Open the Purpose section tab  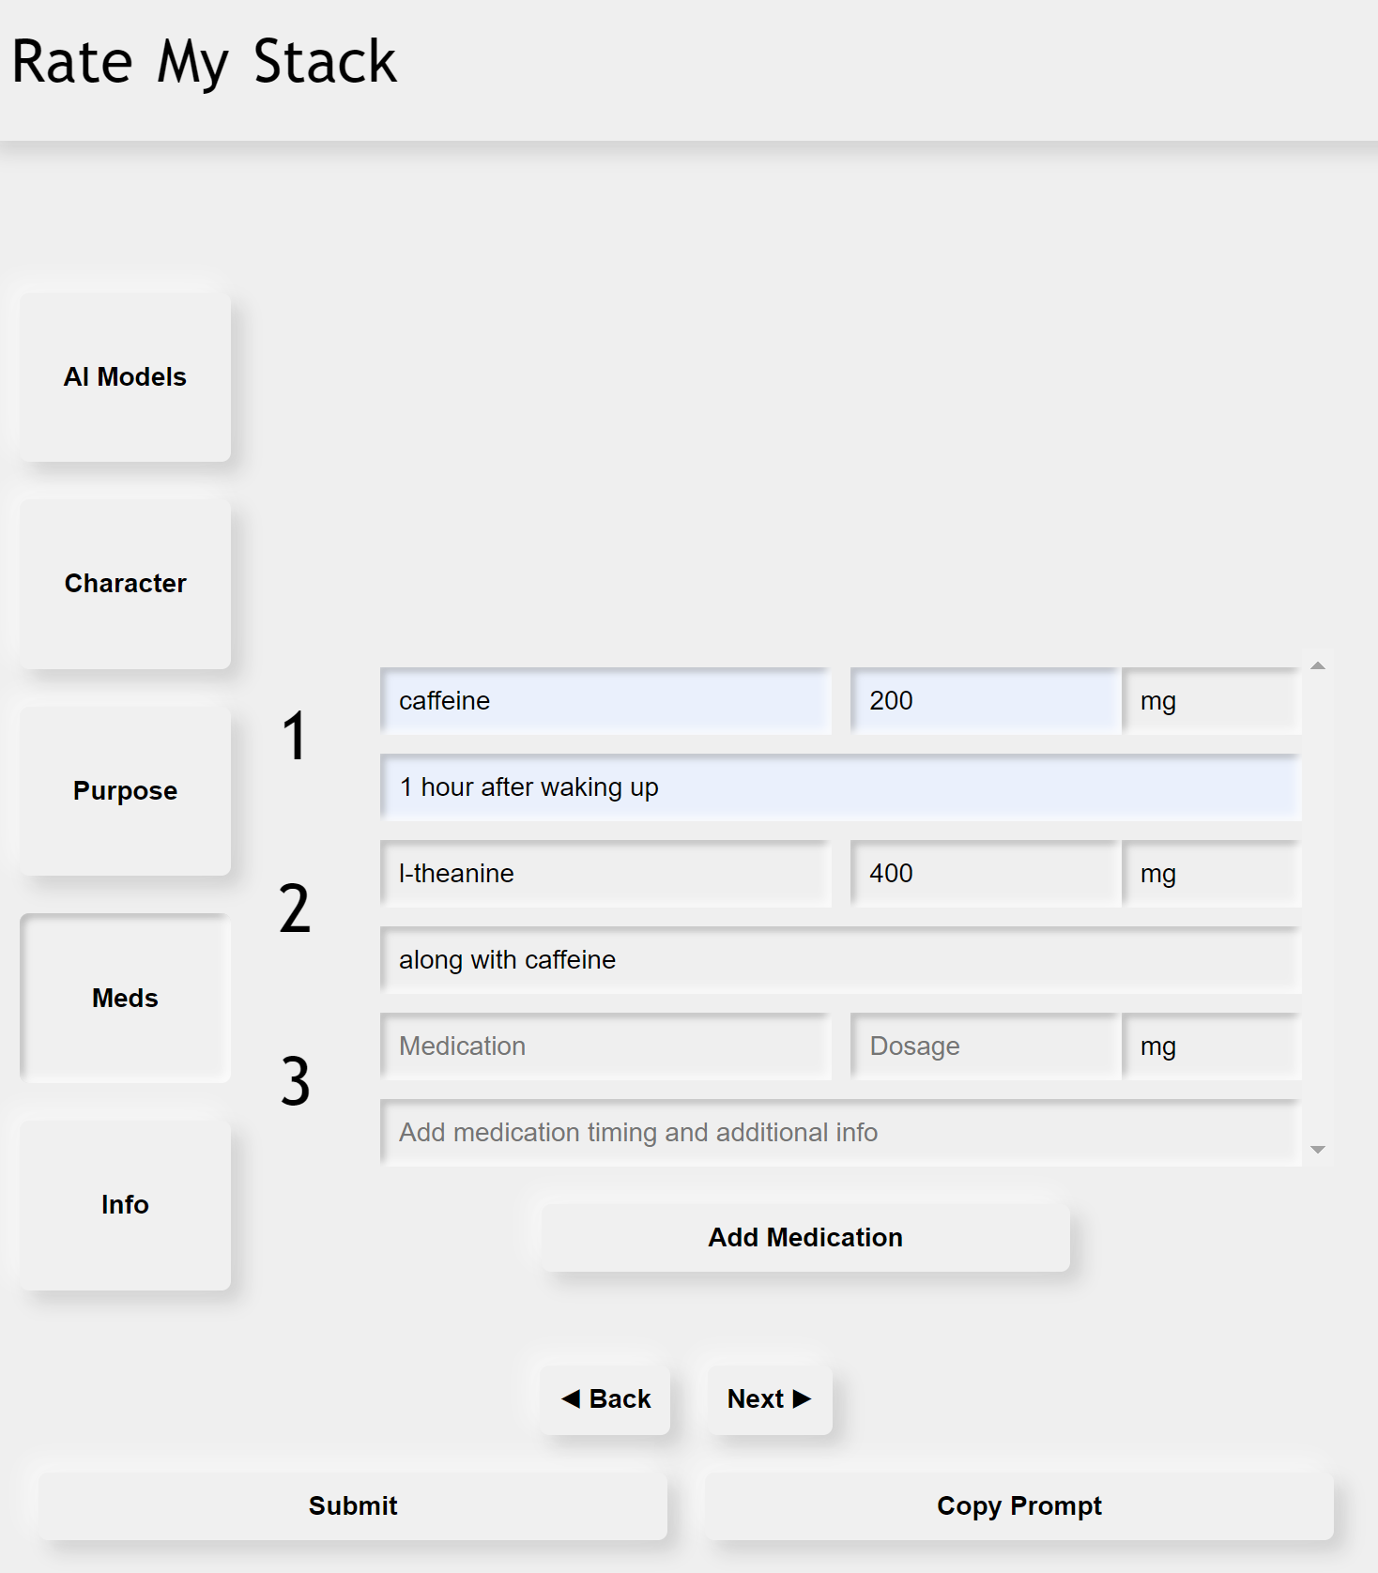(x=125, y=791)
